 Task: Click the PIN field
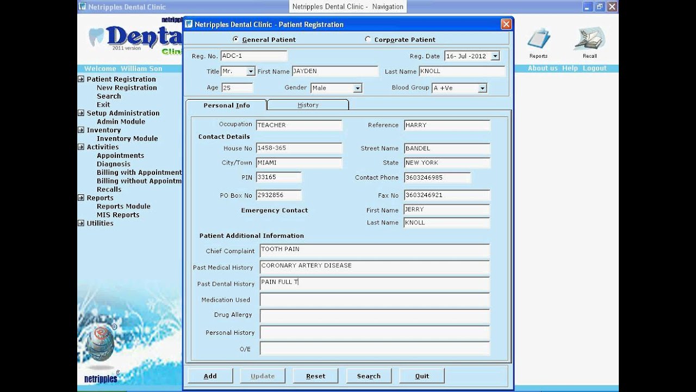click(x=278, y=177)
